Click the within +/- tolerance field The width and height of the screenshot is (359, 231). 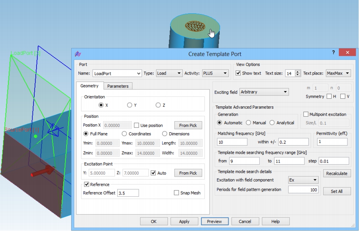(294, 142)
